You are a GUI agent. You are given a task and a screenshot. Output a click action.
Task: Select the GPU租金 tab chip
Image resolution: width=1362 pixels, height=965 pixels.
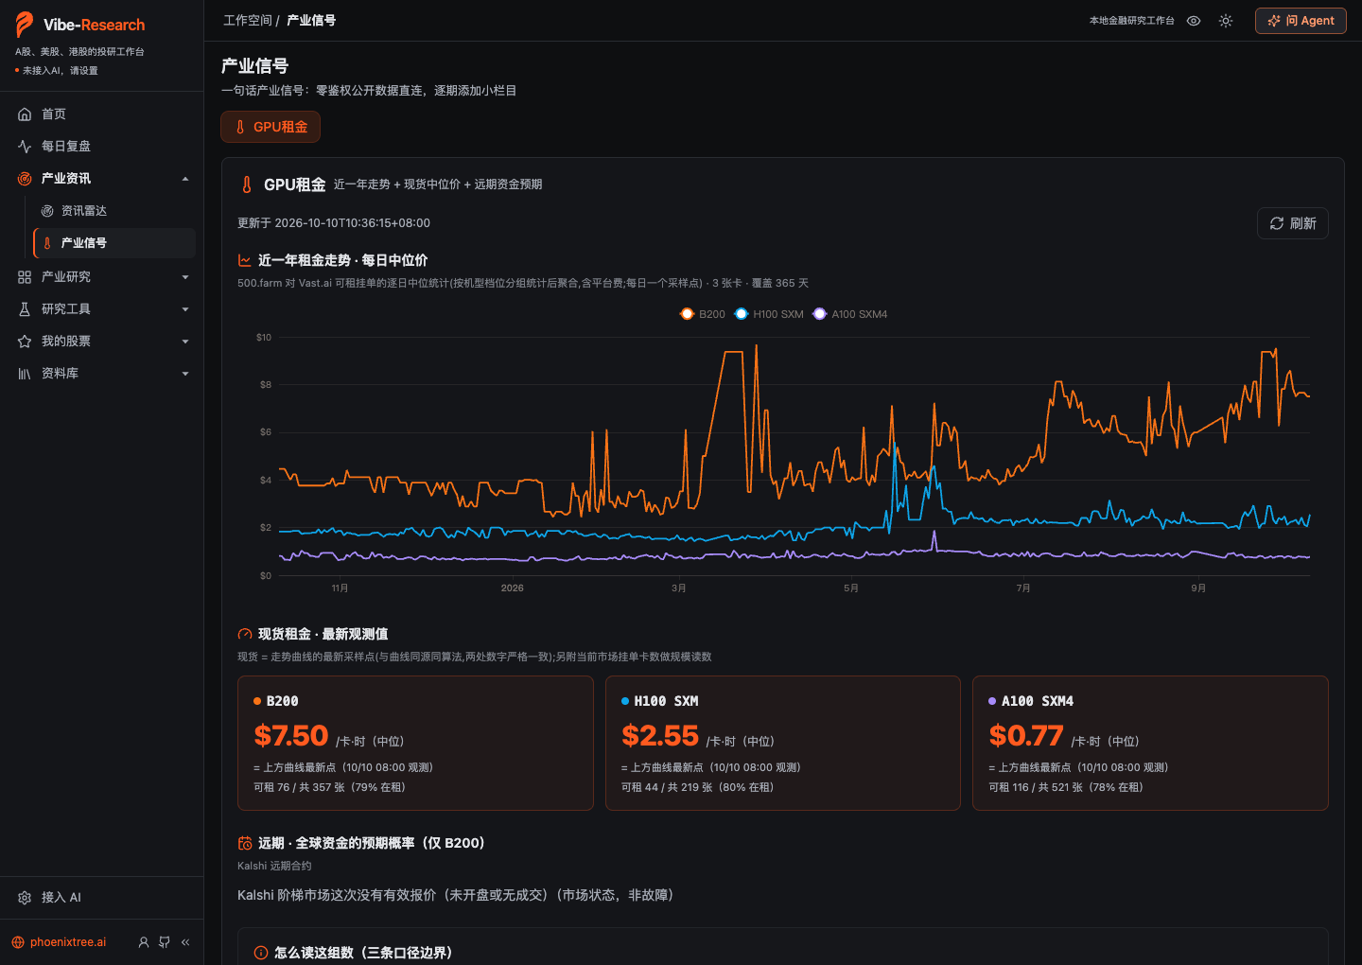point(271,127)
